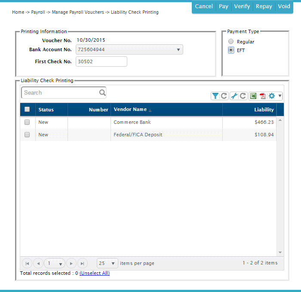
Task: Click the voucher date 10/30/2015
Action: (91, 40)
